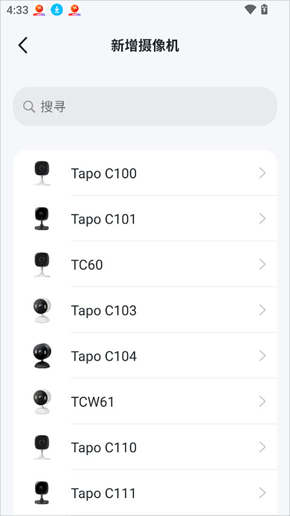Tap the black Tapo C101 camera image

click(x=42, y=219)
